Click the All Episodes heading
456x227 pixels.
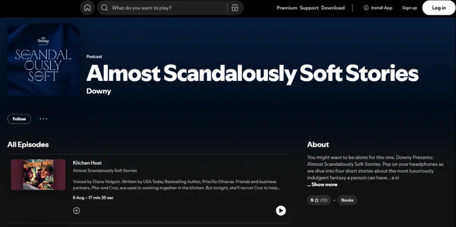28,145
